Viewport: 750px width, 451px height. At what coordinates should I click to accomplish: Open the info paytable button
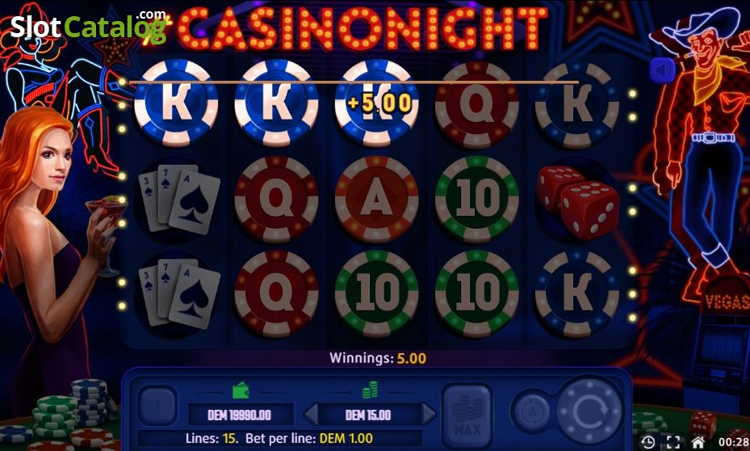(158, 406)
